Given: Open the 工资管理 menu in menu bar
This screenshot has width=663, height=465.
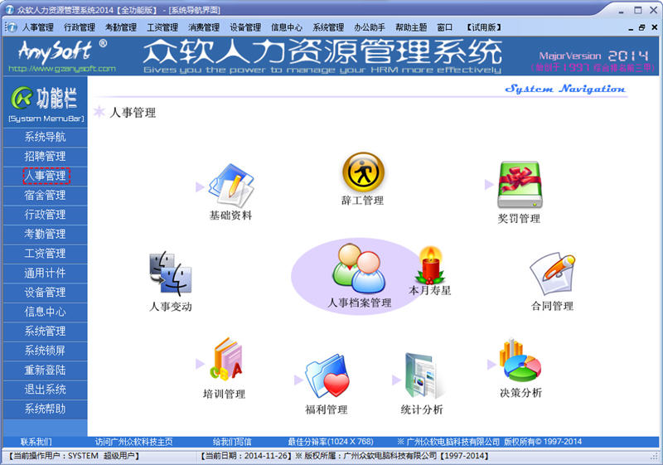Looking at the screenshot, I should (162, 28).
